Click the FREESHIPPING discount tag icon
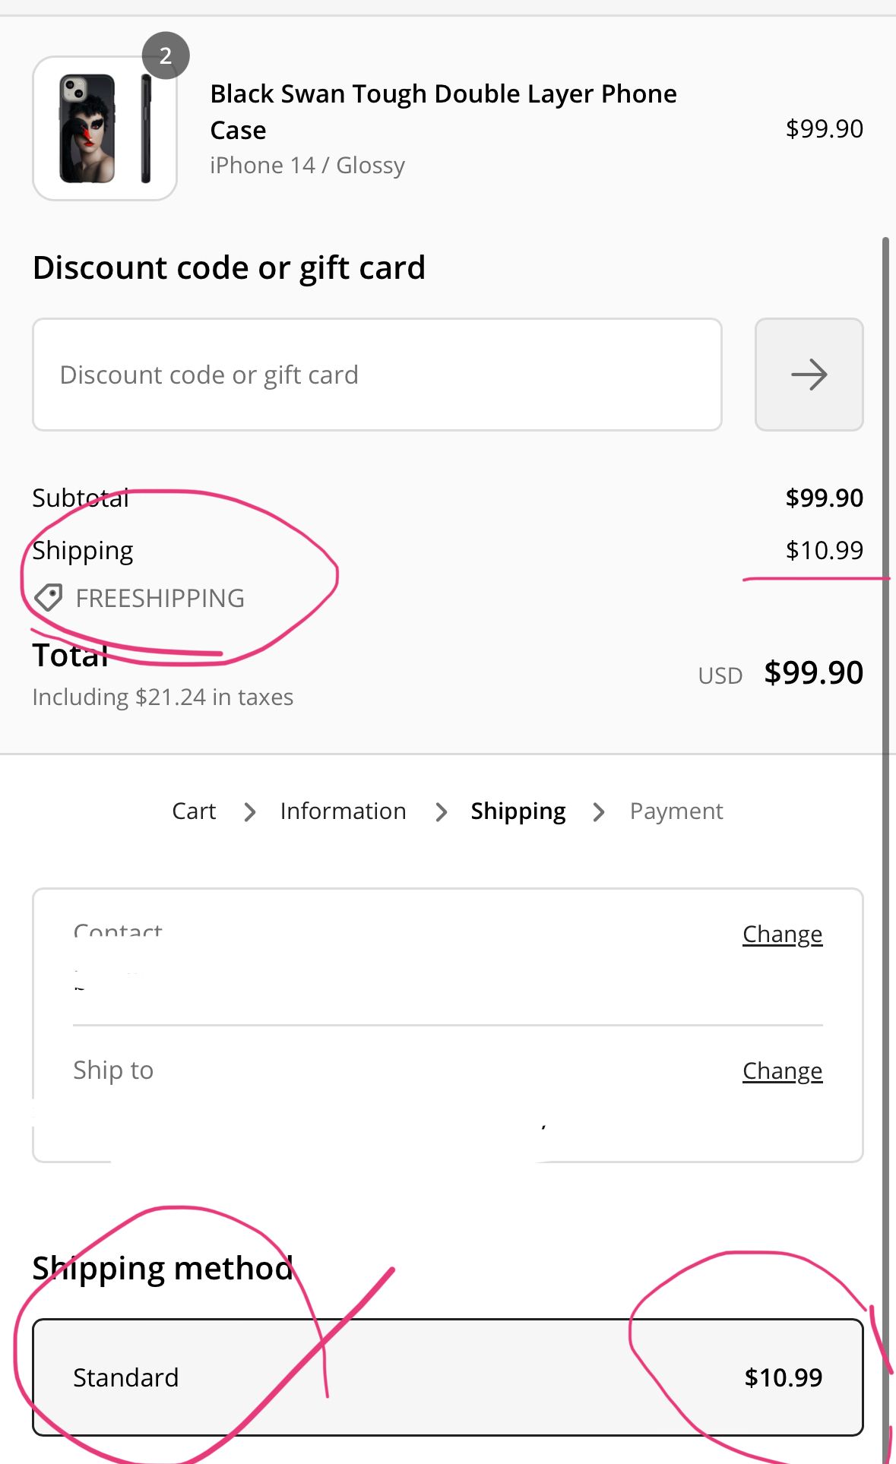This screenshot has height=1464, width=896. tap(49, 598)
